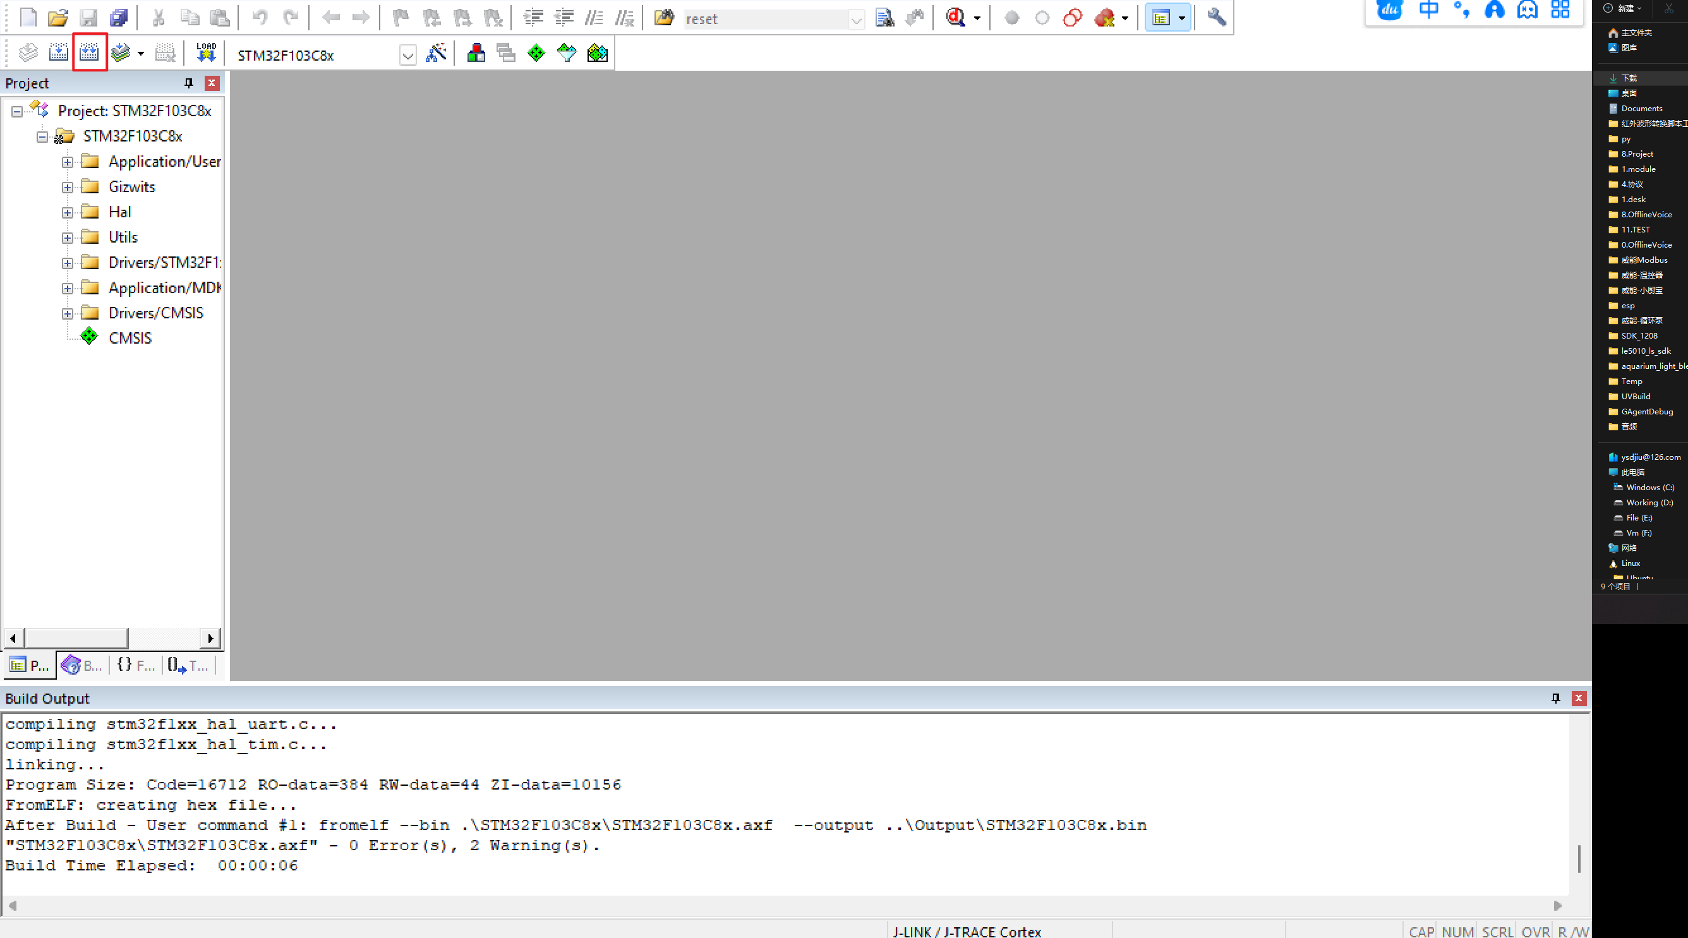Open the Configuration wrench icon
Screen dimensions: 1688x938
(1216, 18)
